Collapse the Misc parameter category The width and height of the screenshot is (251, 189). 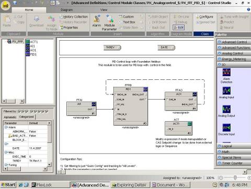click(6, 152)
